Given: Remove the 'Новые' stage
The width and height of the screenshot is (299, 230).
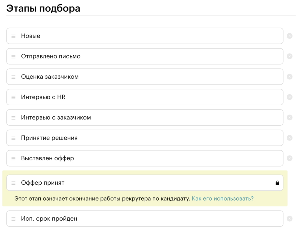Looking at the screenshot, I should 289,36.
